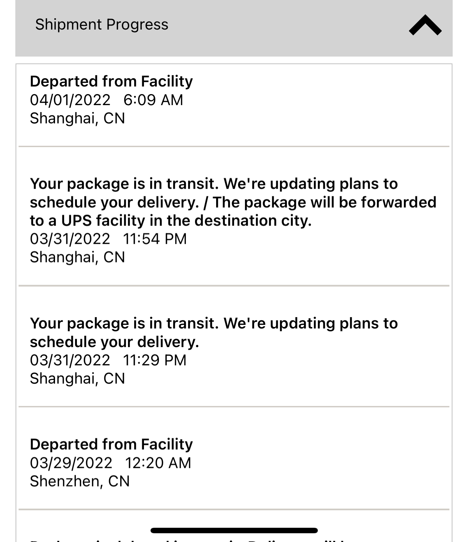Select Departed from Facility March 29 heading
468x542 pixels.
[111, 444]
